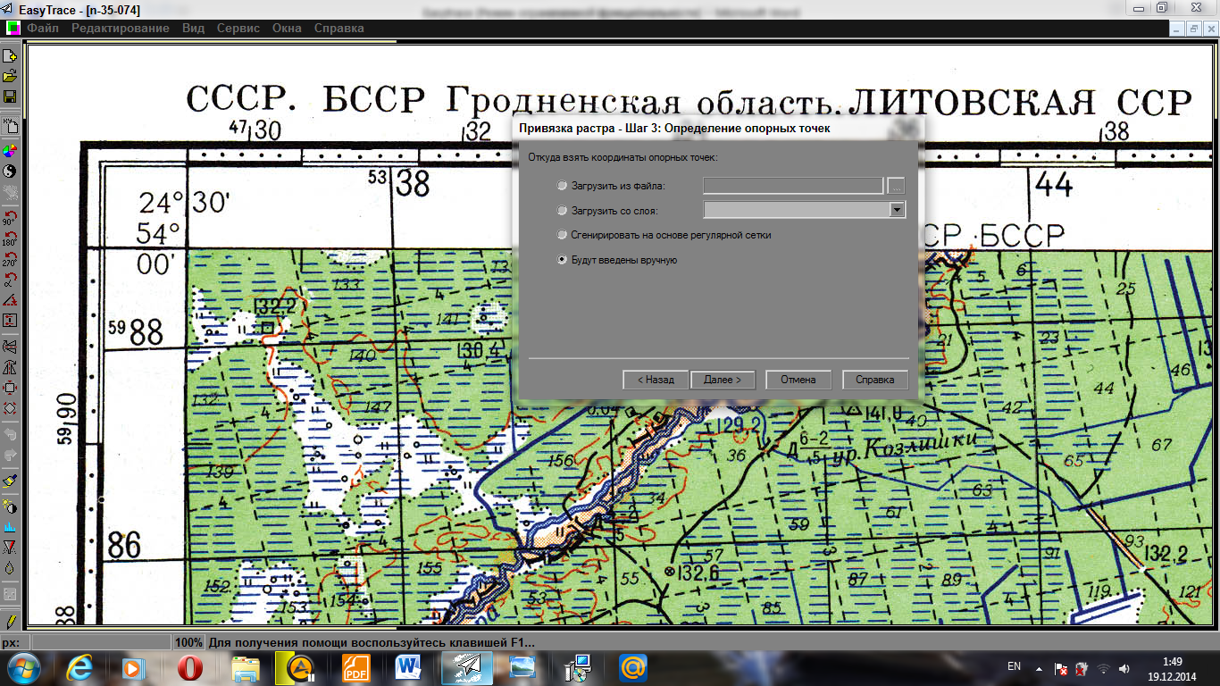Click the file path input field
This screenshot has height=686, width=1220.
[x=793, y=186]
